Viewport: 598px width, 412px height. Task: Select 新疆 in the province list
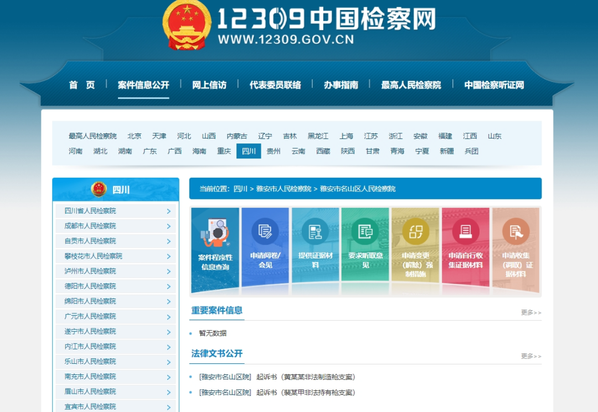click(x=447, y=151)
